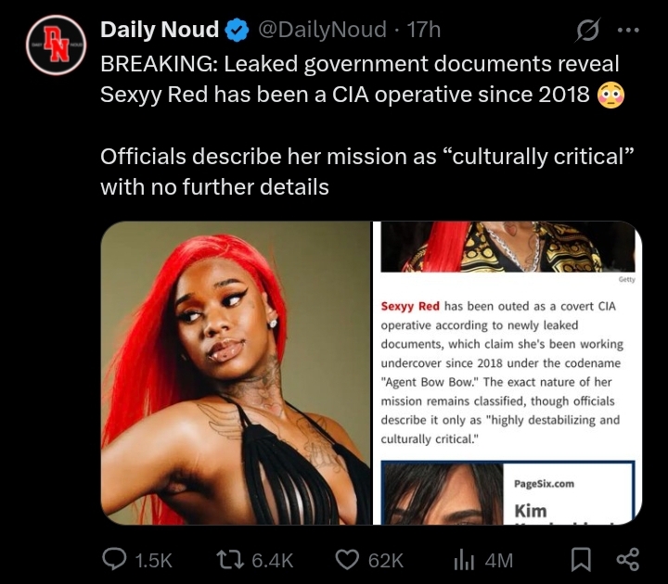The width and height of the screenshot is (668, 584).
Task: Like the post with heart icon
Action: coord(347,559)
